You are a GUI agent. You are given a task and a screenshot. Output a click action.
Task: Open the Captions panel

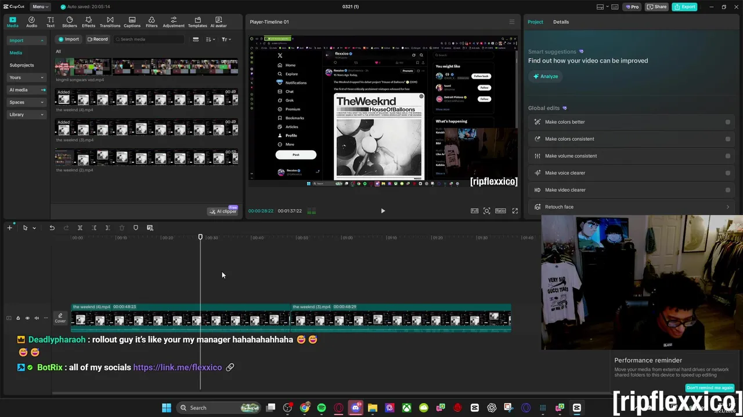(x=132, y=22)
